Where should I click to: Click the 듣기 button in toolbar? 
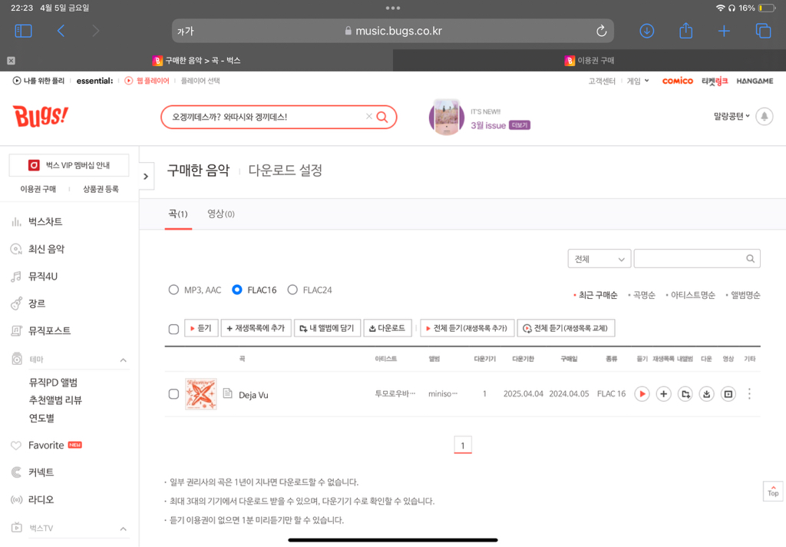(x=201, y=328)
